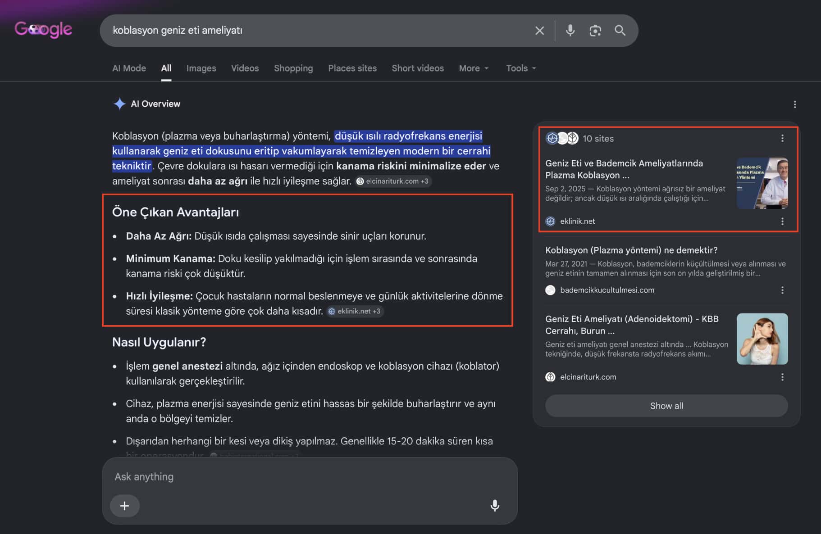Click the elcinariturk.com favicon

550,377
